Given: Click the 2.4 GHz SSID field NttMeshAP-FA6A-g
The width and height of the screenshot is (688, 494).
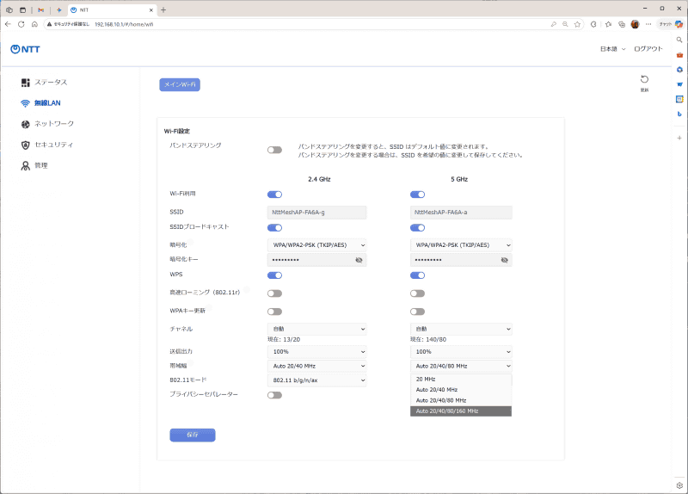Looking at the screenshot, I should [316, 212].
